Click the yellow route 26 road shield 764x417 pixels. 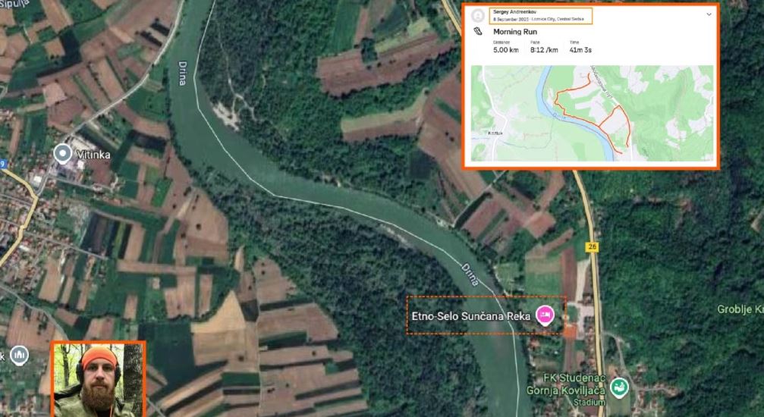point(592,246)
